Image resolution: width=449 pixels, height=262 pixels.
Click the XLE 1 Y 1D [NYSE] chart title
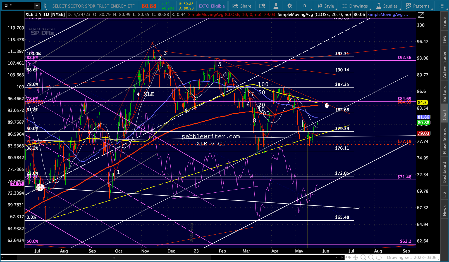(x=45, y=15)
